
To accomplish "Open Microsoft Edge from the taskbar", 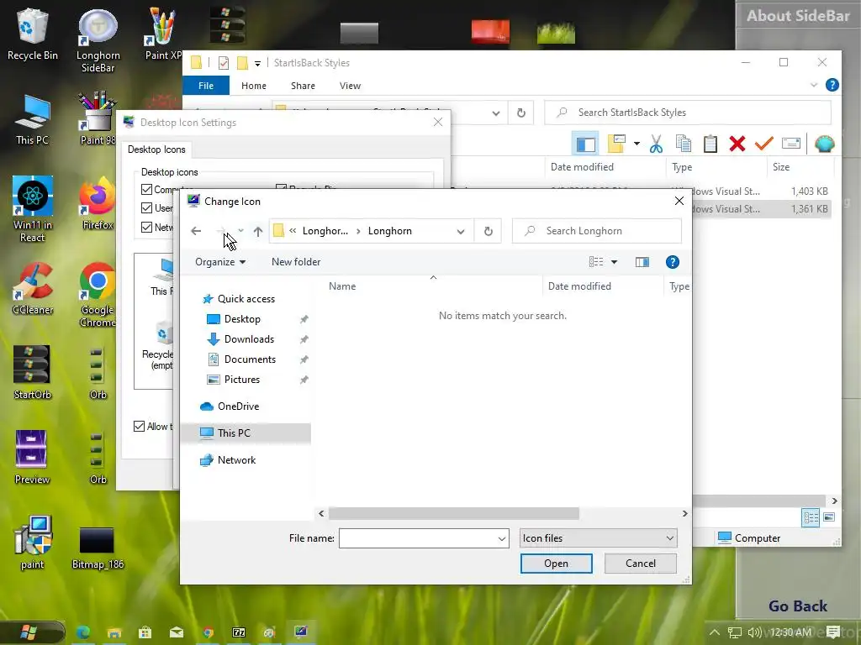I will tap(83, 632).
